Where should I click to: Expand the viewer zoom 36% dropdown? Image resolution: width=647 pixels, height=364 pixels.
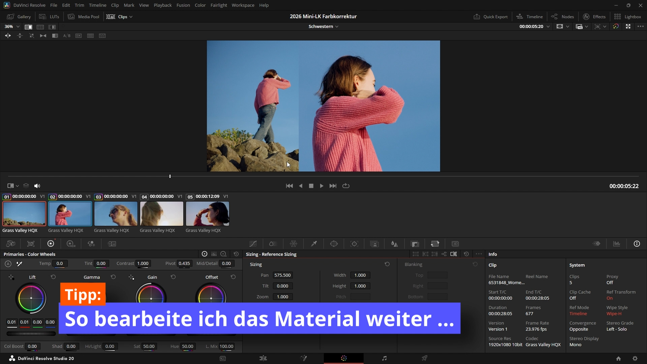click(x=18, y=27)
